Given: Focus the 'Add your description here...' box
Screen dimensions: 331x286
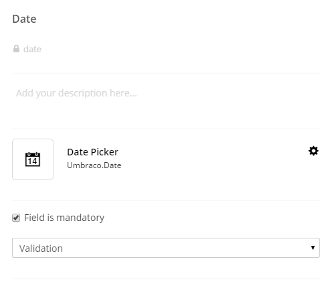Looking at the screenshot, I should point(166,100).
